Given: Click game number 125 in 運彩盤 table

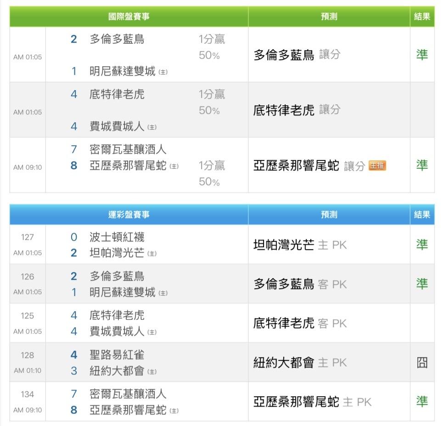Looking at the screenshot, I should [28, 316].
